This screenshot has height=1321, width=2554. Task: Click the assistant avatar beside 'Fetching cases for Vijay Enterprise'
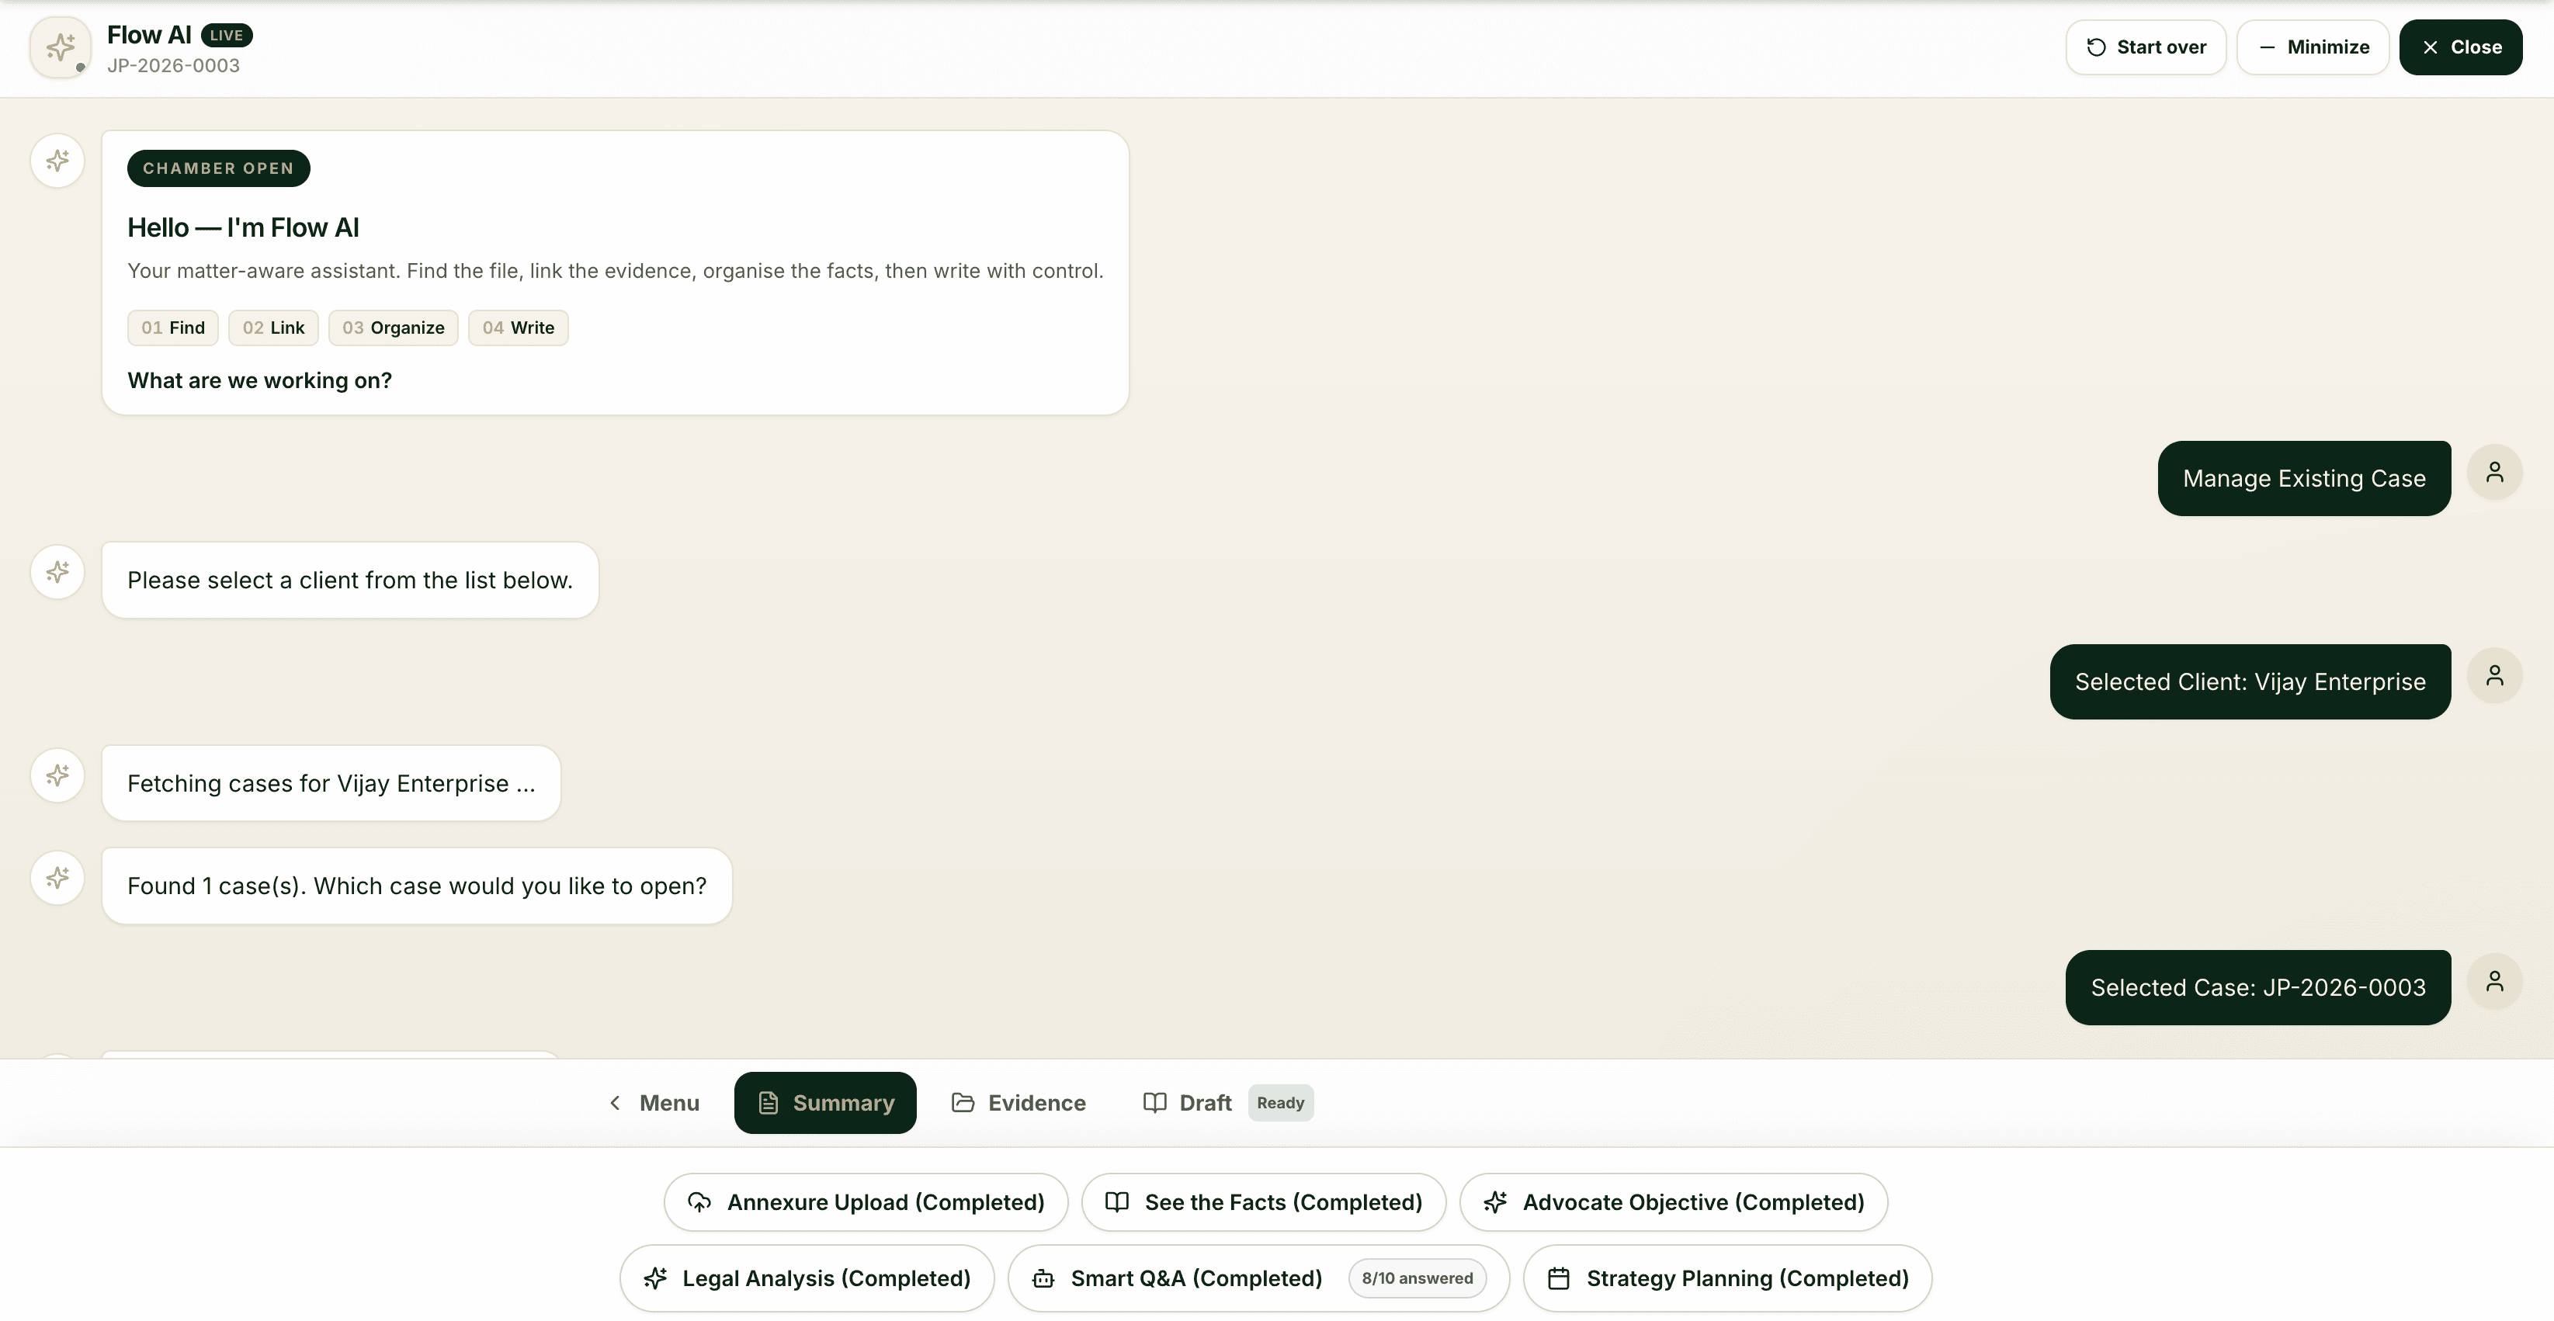57,775
